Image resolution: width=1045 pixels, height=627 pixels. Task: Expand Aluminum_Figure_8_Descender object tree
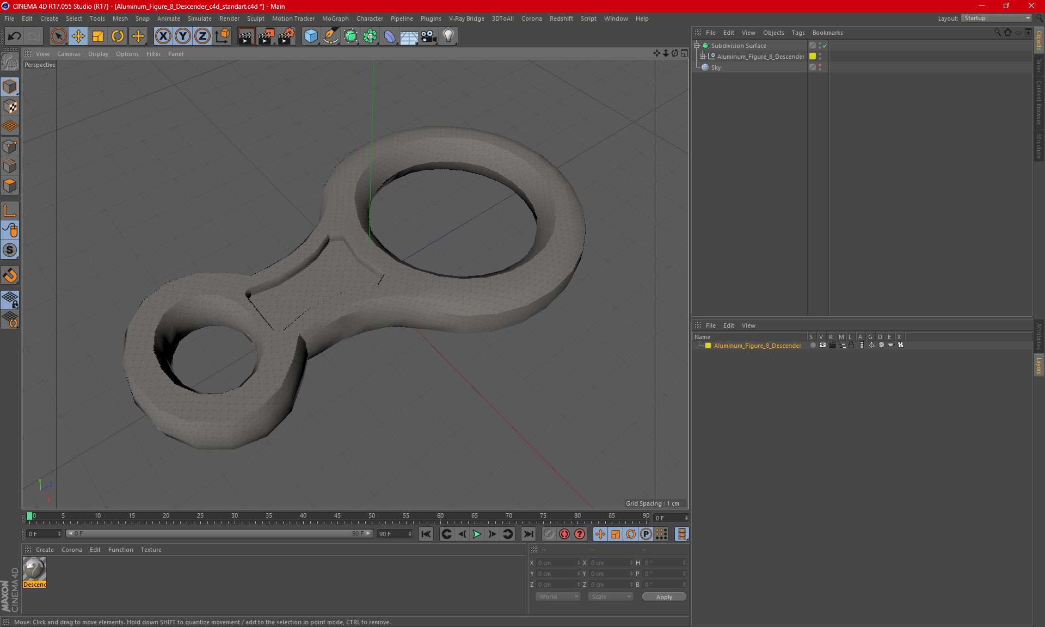(x=703, y=57)
